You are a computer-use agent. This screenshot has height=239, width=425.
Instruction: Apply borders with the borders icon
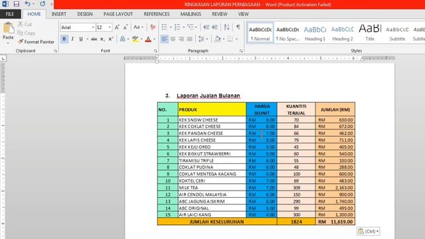click(230, 39)
